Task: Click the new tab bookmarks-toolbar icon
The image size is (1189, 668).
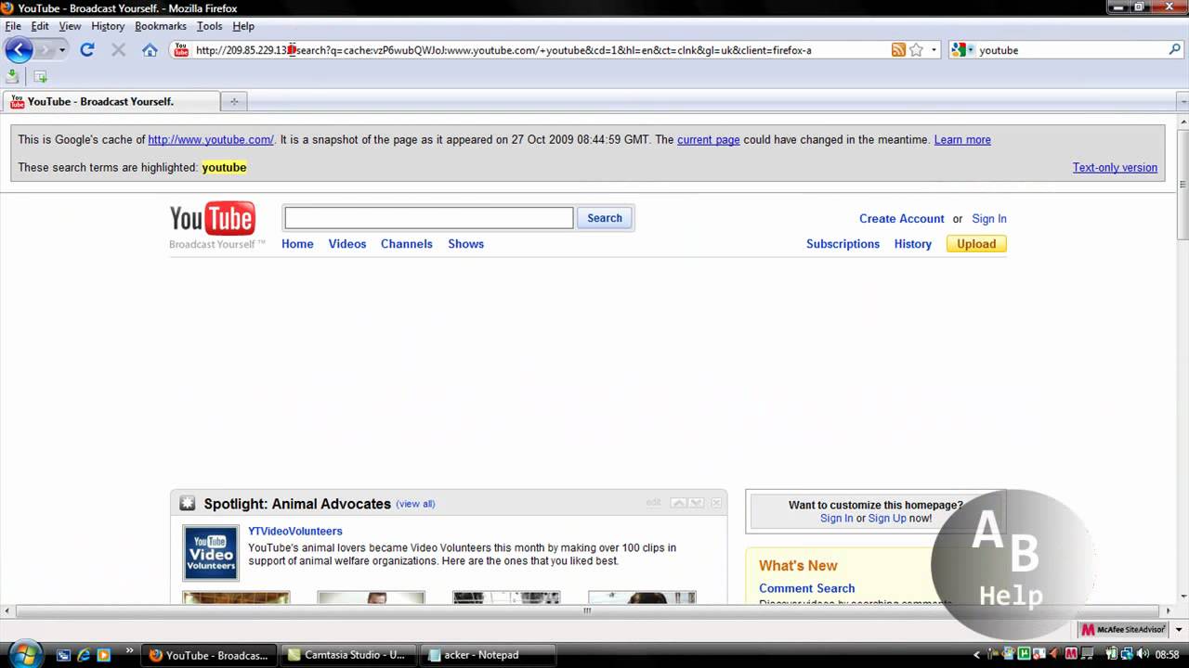Action: 41,76
